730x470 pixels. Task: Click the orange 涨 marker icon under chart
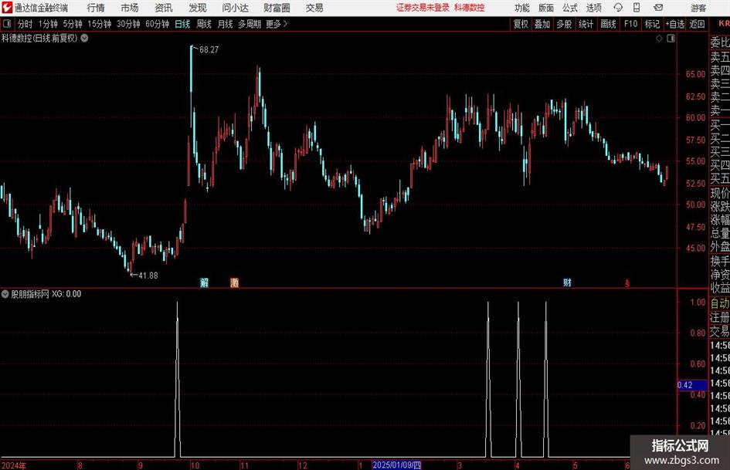(235, 282)
